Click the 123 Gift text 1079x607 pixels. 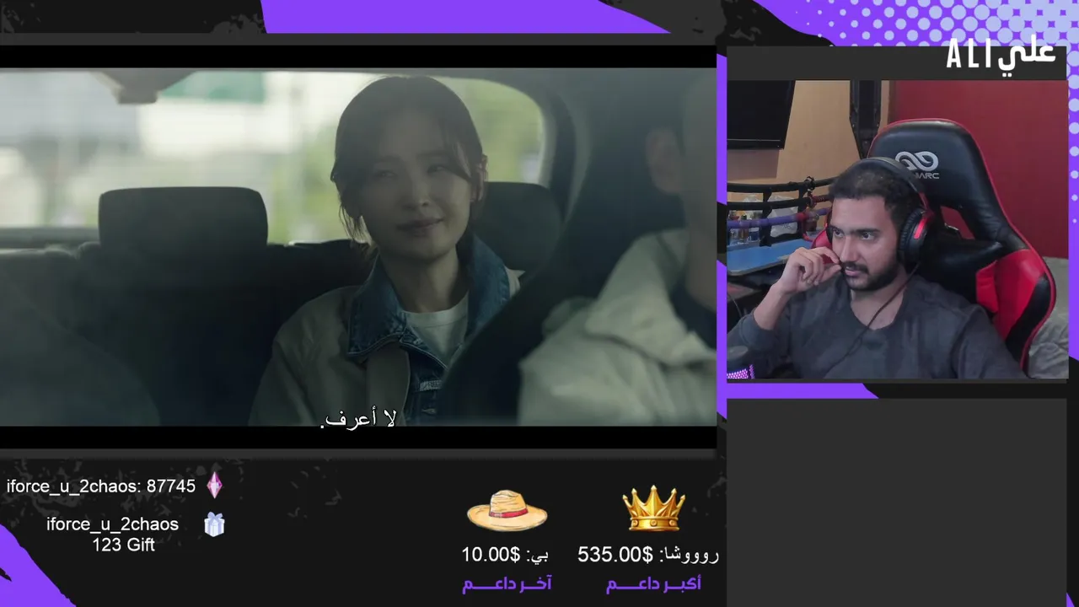pyautogui.click(x=123, y=545)
